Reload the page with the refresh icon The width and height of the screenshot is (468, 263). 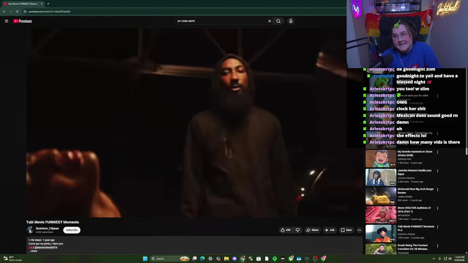tap(17, 11)
